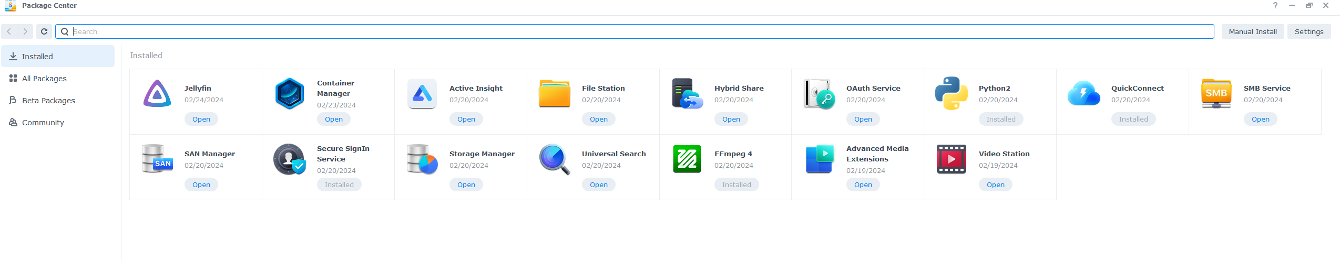
Task: Refresh the package list
Action: click(x=44, y=31)
